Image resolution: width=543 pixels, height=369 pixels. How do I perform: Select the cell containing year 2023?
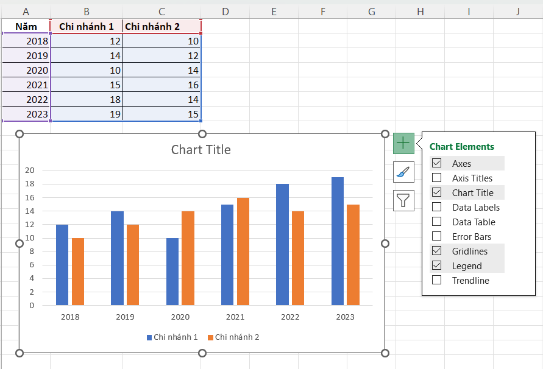(x=26, y=114)
